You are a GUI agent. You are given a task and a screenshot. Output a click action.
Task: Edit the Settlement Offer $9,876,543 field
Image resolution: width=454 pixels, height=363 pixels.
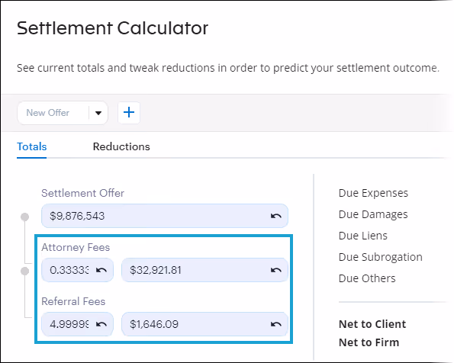(165, 216)
